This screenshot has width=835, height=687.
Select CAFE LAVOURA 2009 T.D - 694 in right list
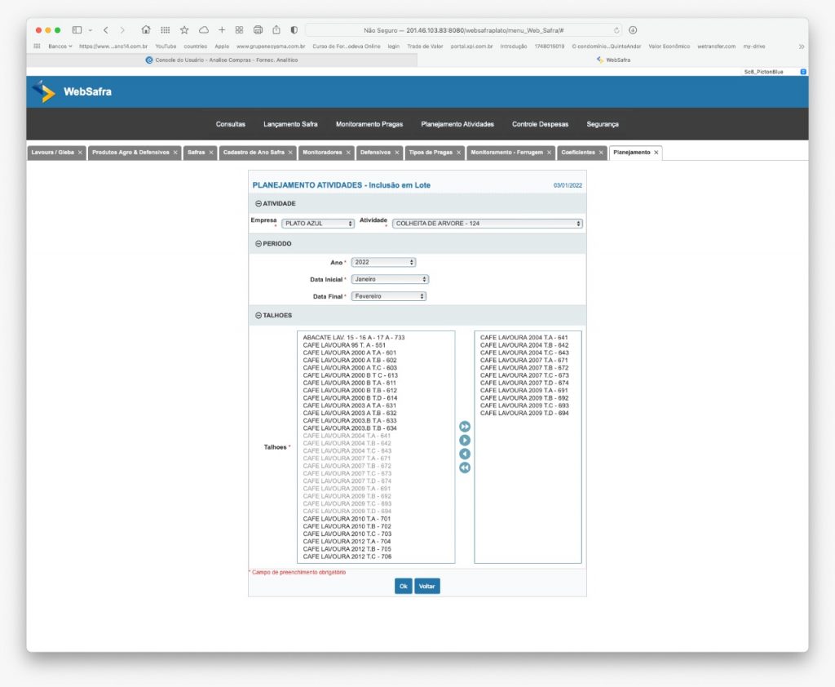524,413
